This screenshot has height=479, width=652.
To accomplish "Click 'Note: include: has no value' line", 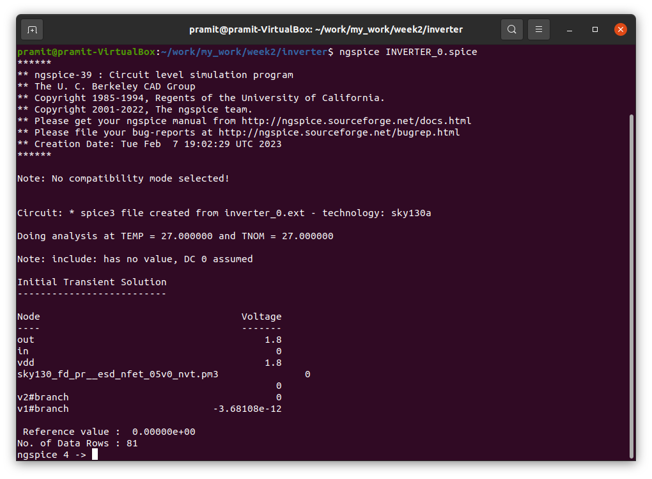I will click(135, 259).
